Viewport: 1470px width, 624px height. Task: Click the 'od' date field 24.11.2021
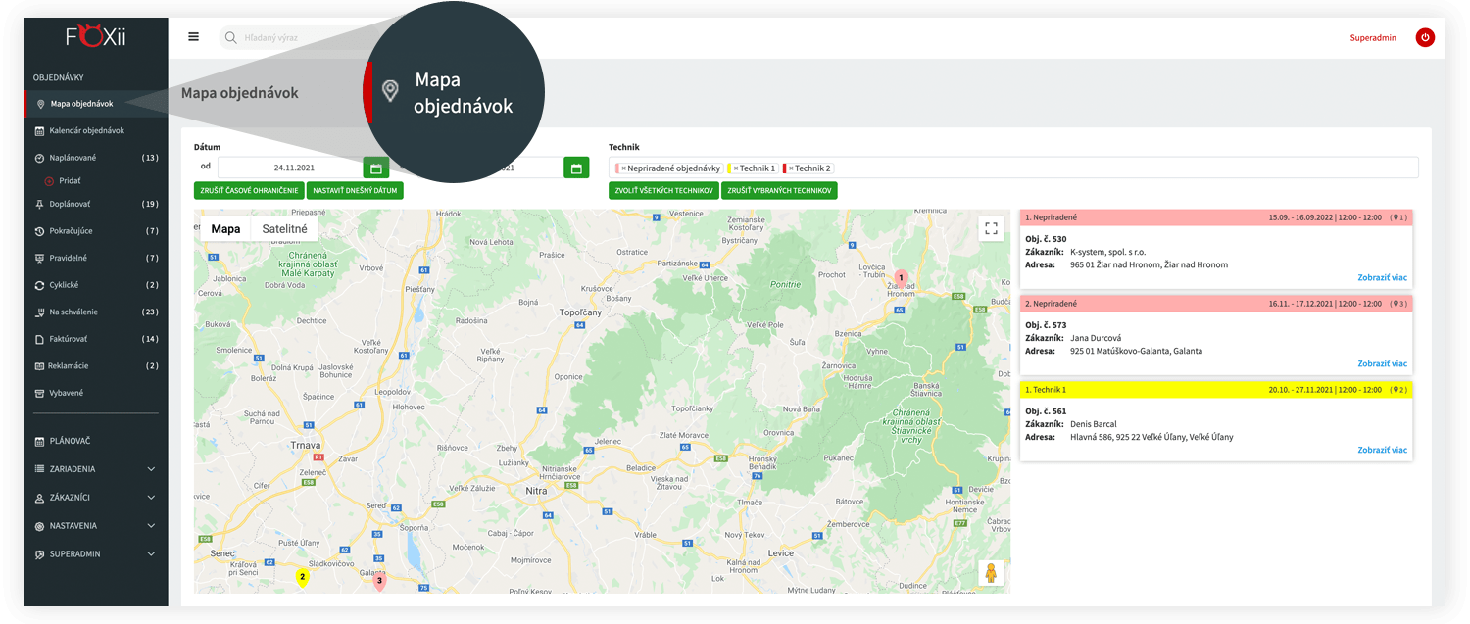(x=290, y=168)
